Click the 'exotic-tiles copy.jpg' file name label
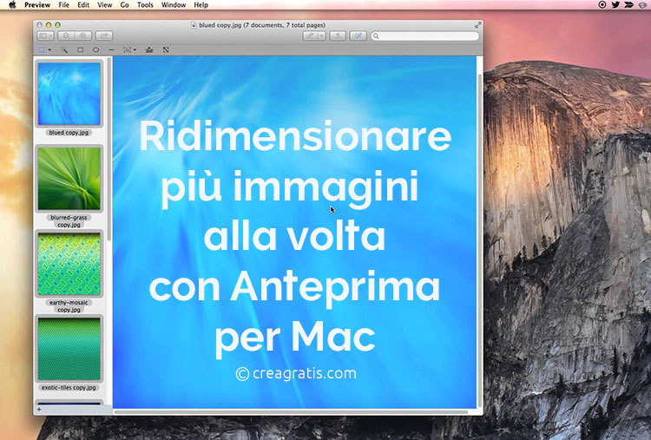 pyautogui.click(x=69, y=388)
